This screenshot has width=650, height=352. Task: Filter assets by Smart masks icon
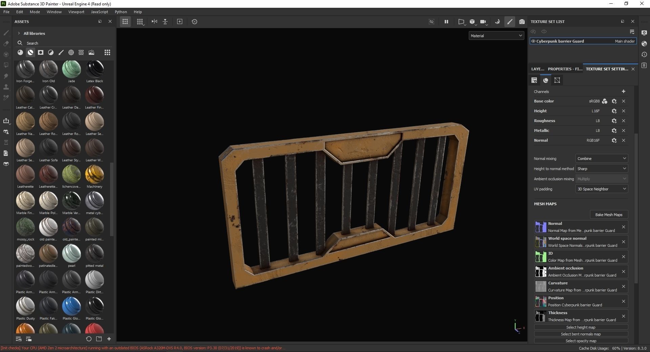coord(41,52)
